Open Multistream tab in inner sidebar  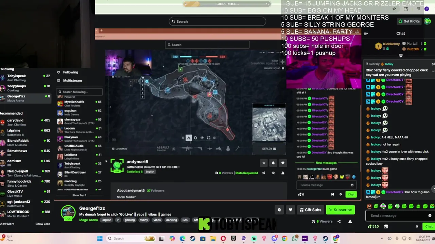point(69,81)
